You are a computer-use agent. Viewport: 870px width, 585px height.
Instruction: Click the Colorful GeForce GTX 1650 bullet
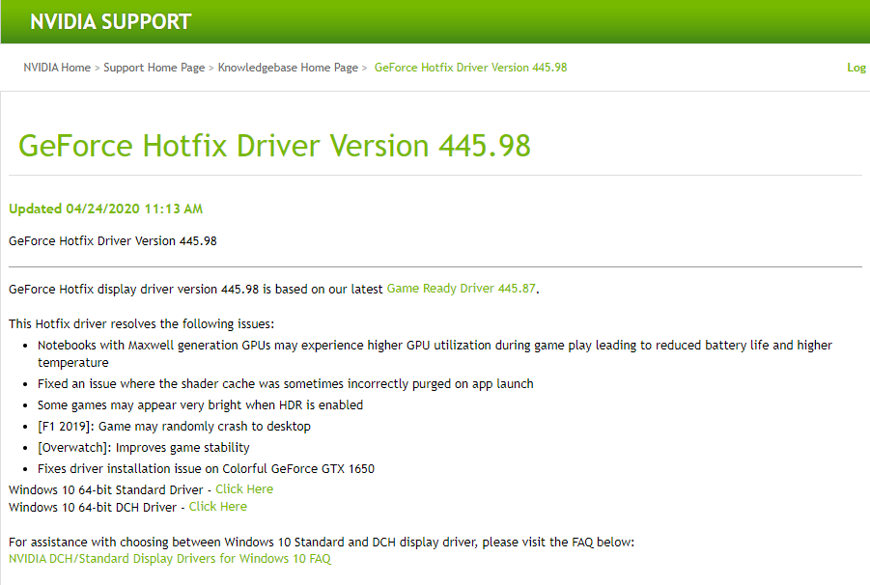(206, 468)
